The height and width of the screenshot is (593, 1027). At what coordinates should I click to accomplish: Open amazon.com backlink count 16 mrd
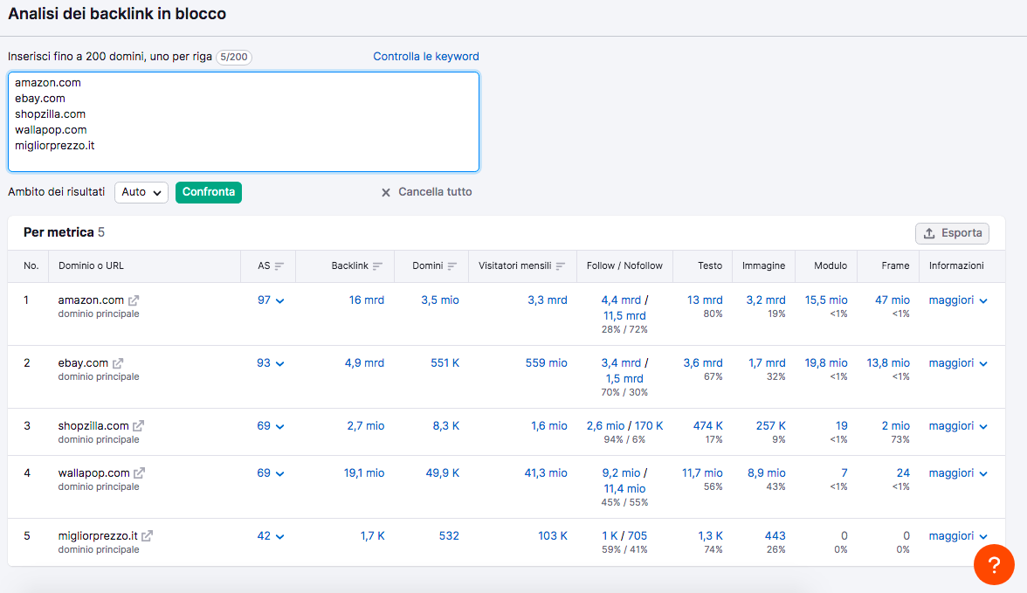[x=367, y=300]
